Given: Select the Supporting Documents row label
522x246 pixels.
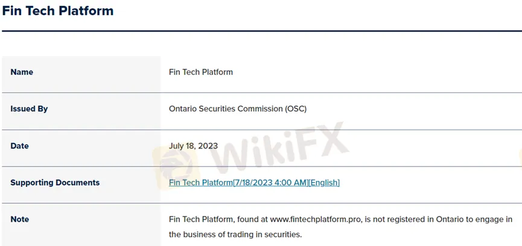Looking at the screenshot, I should 55,183.
